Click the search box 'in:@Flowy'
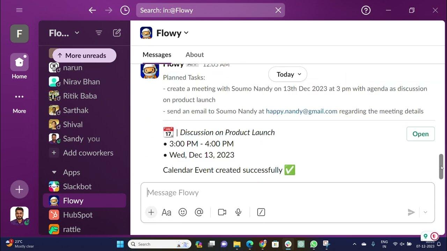 click(210, 10)
